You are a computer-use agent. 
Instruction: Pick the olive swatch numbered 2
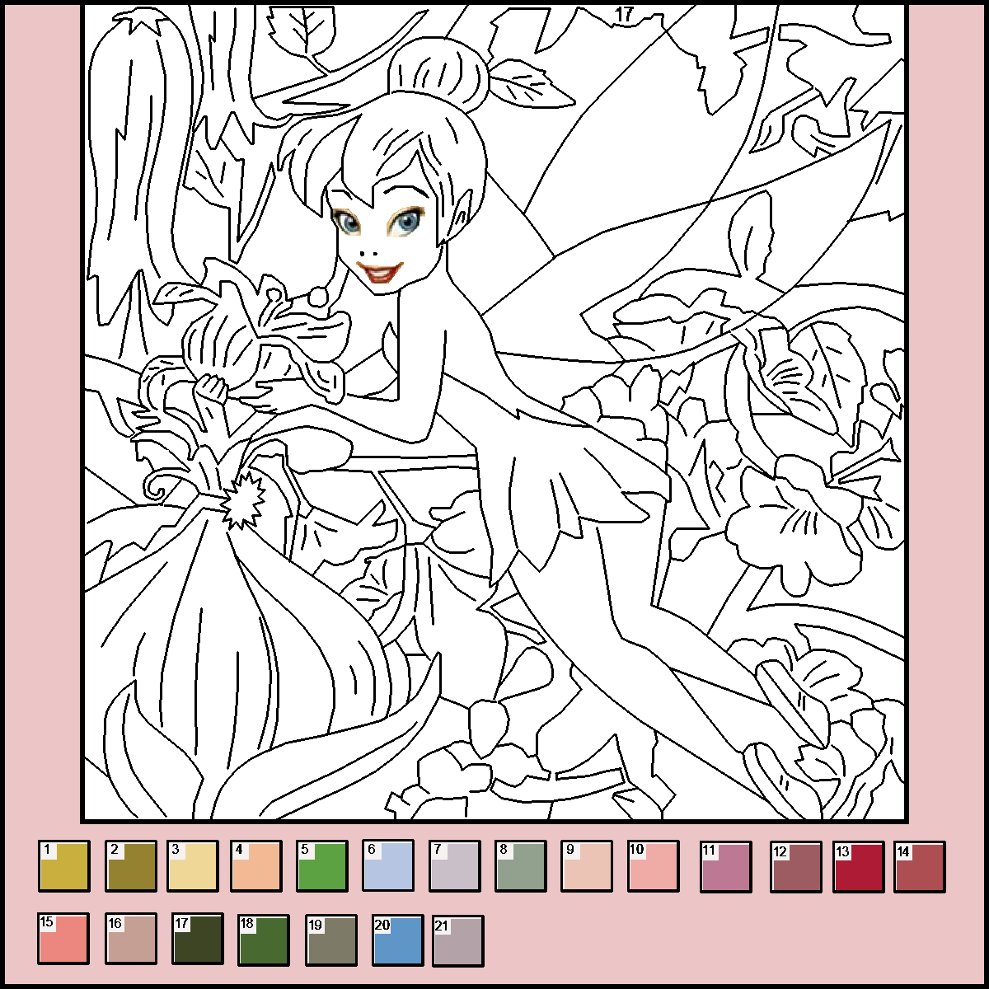click(x=130, y=866)
